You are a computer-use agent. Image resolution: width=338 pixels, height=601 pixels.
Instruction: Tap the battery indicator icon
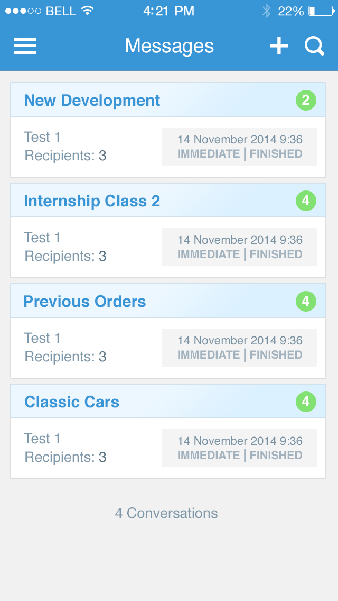(x=320, y=11)
